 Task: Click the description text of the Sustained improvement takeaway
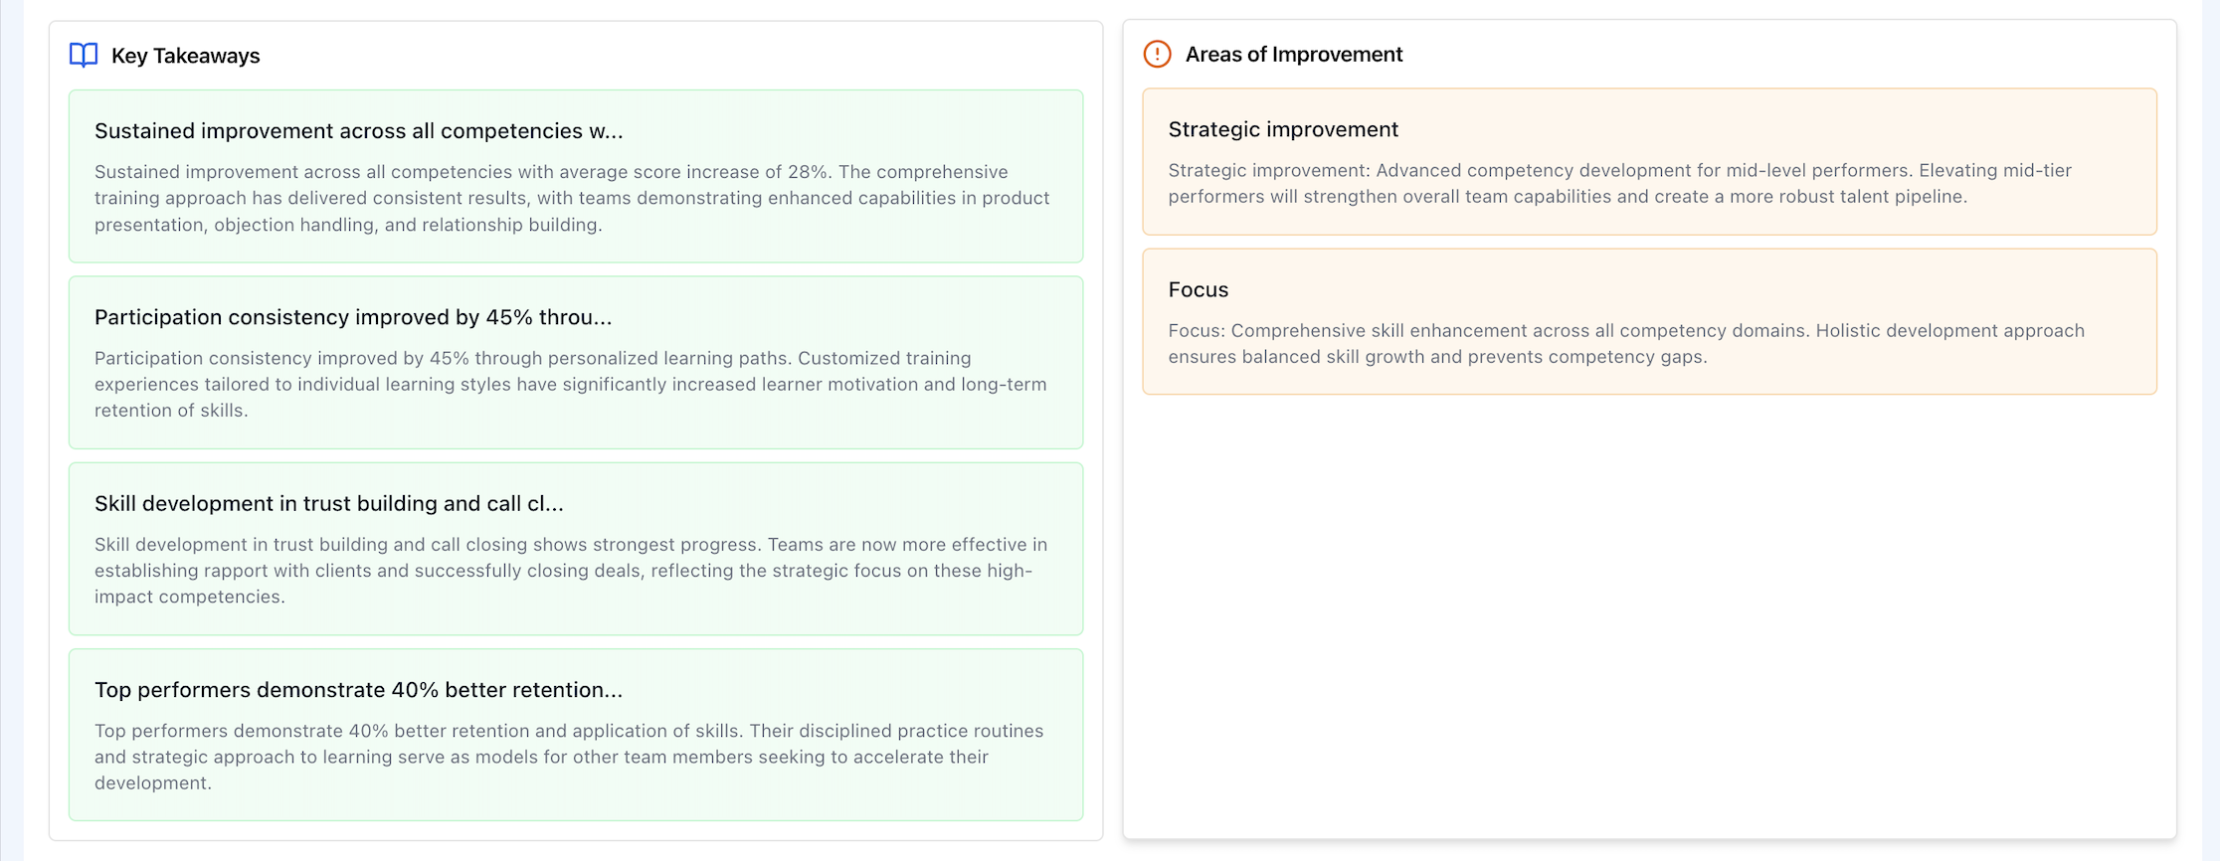point(572,198)
